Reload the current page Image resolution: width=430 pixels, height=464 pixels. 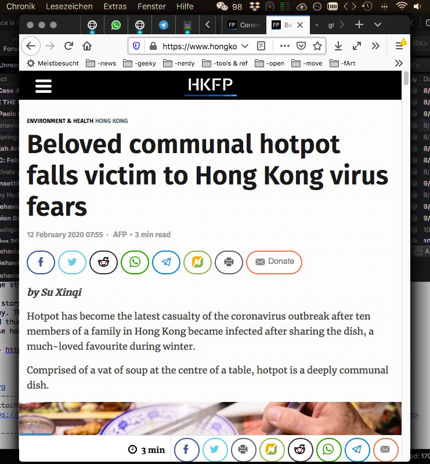click(68, 46)
